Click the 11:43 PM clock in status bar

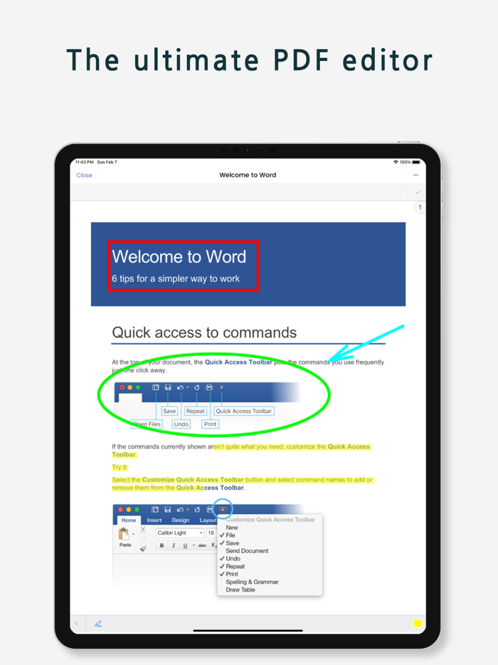pos(85,162)
